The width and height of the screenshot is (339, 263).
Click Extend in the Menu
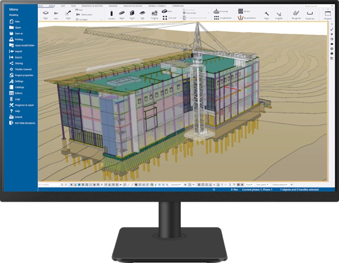click(16, 117)
